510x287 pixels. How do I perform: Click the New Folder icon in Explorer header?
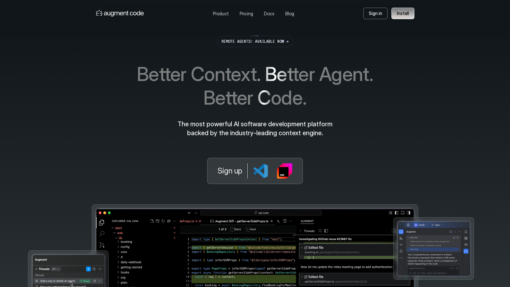click(158, 221)
